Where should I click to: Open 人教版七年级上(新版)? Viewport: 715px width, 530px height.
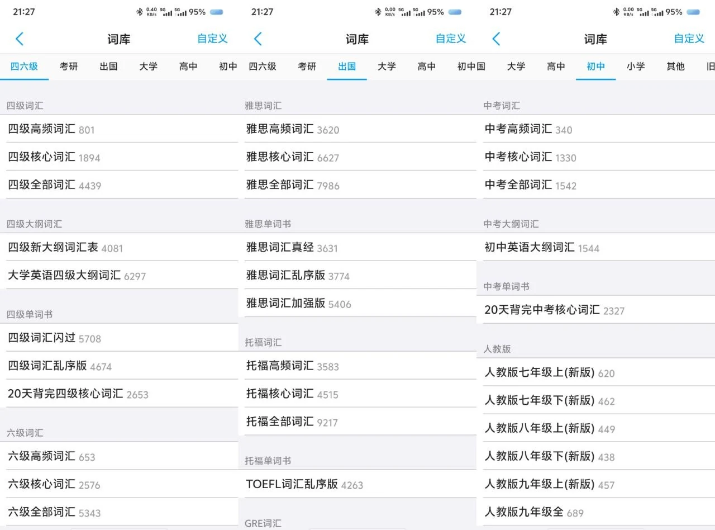[595, 373]
